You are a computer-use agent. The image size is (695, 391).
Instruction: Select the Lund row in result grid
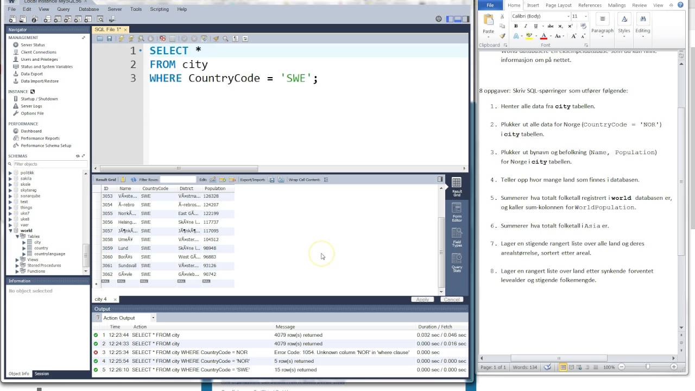click(x=168, y=248)
